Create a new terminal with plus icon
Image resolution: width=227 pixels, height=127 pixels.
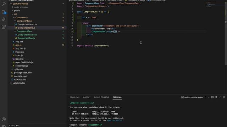pos(206,97)
